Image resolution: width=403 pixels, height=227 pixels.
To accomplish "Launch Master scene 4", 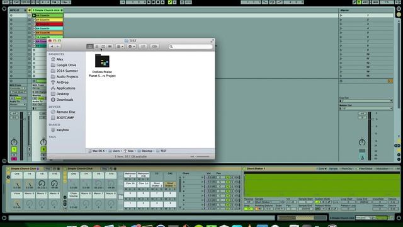I will (341, 28).
